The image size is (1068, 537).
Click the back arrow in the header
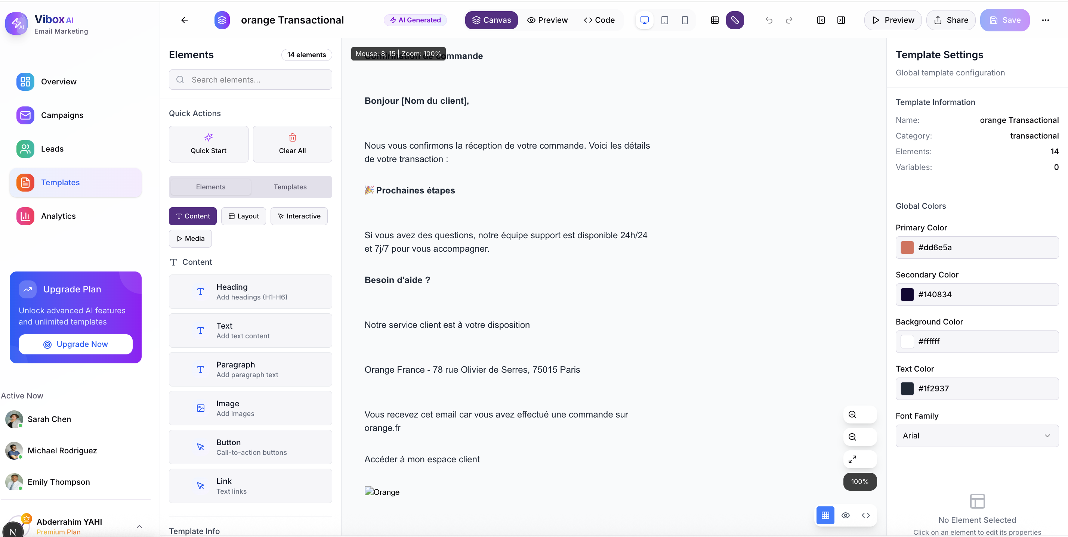click(185, 20)
